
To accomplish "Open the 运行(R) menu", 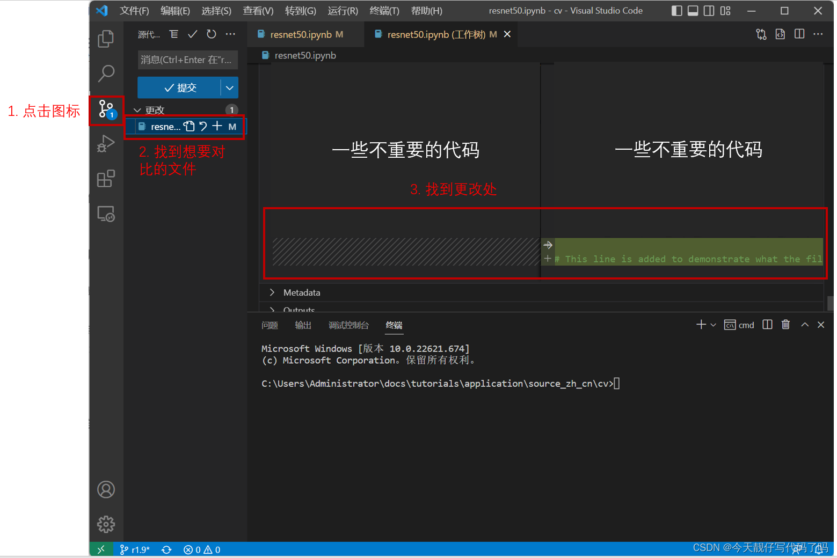I will [x=343, y=11].
